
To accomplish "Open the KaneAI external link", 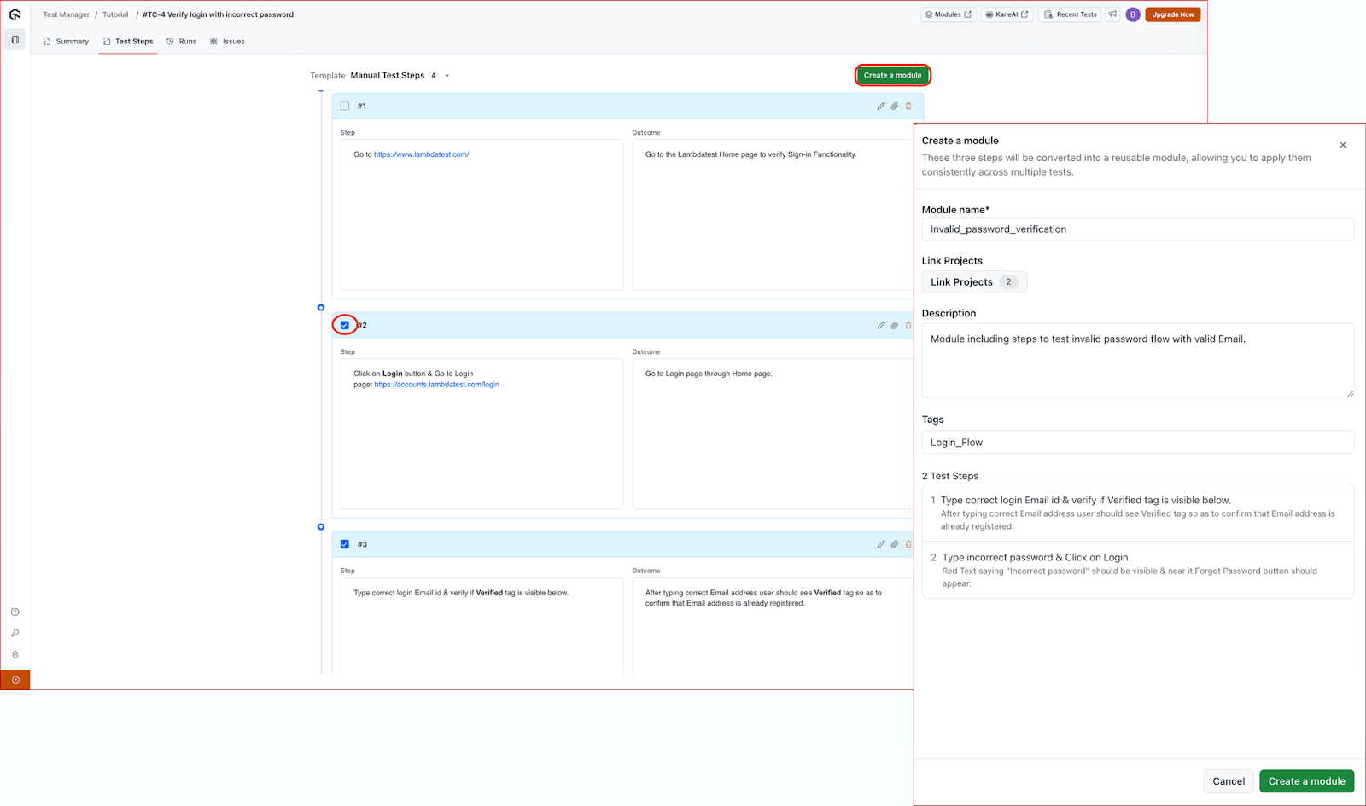I will point(1006,14).
